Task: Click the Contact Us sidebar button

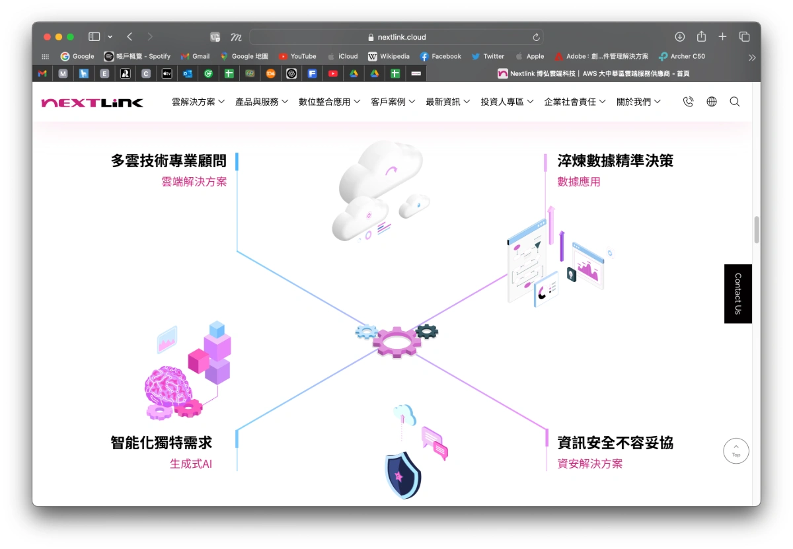Action: point(737,293)
